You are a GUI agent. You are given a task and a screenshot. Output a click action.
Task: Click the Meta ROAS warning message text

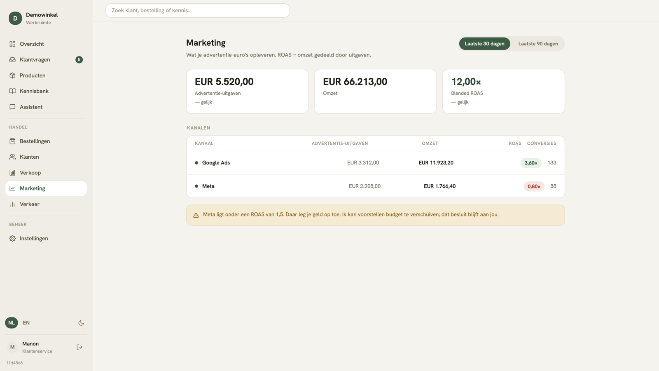(x=351, y=215)
